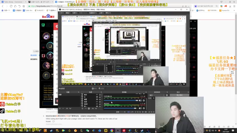Open source properties gear below sources list

click(x=89, y=108)
